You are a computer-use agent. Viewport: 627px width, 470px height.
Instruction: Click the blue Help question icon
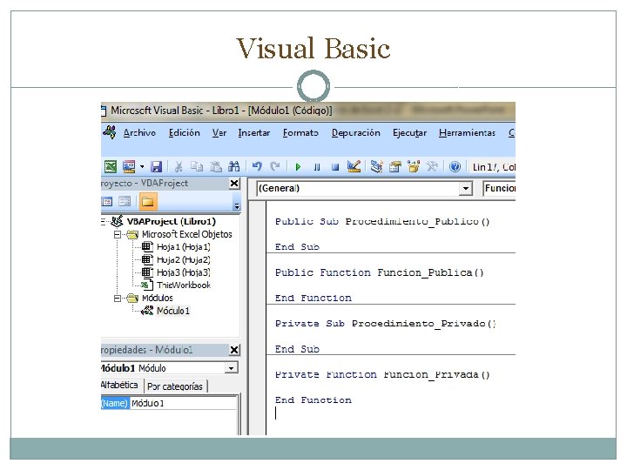point(455,166)
